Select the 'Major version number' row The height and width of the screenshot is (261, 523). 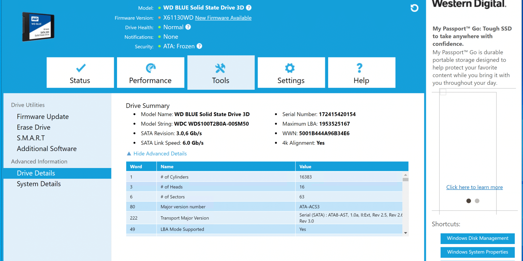click(264, 207)
